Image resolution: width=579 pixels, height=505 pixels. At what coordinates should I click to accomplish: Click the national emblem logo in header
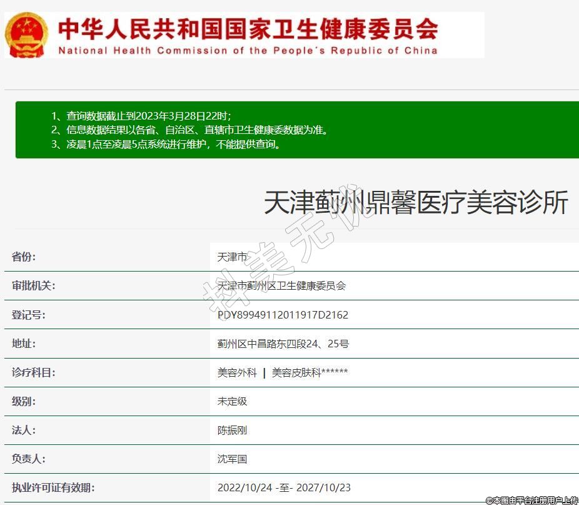tap(26, 34)
